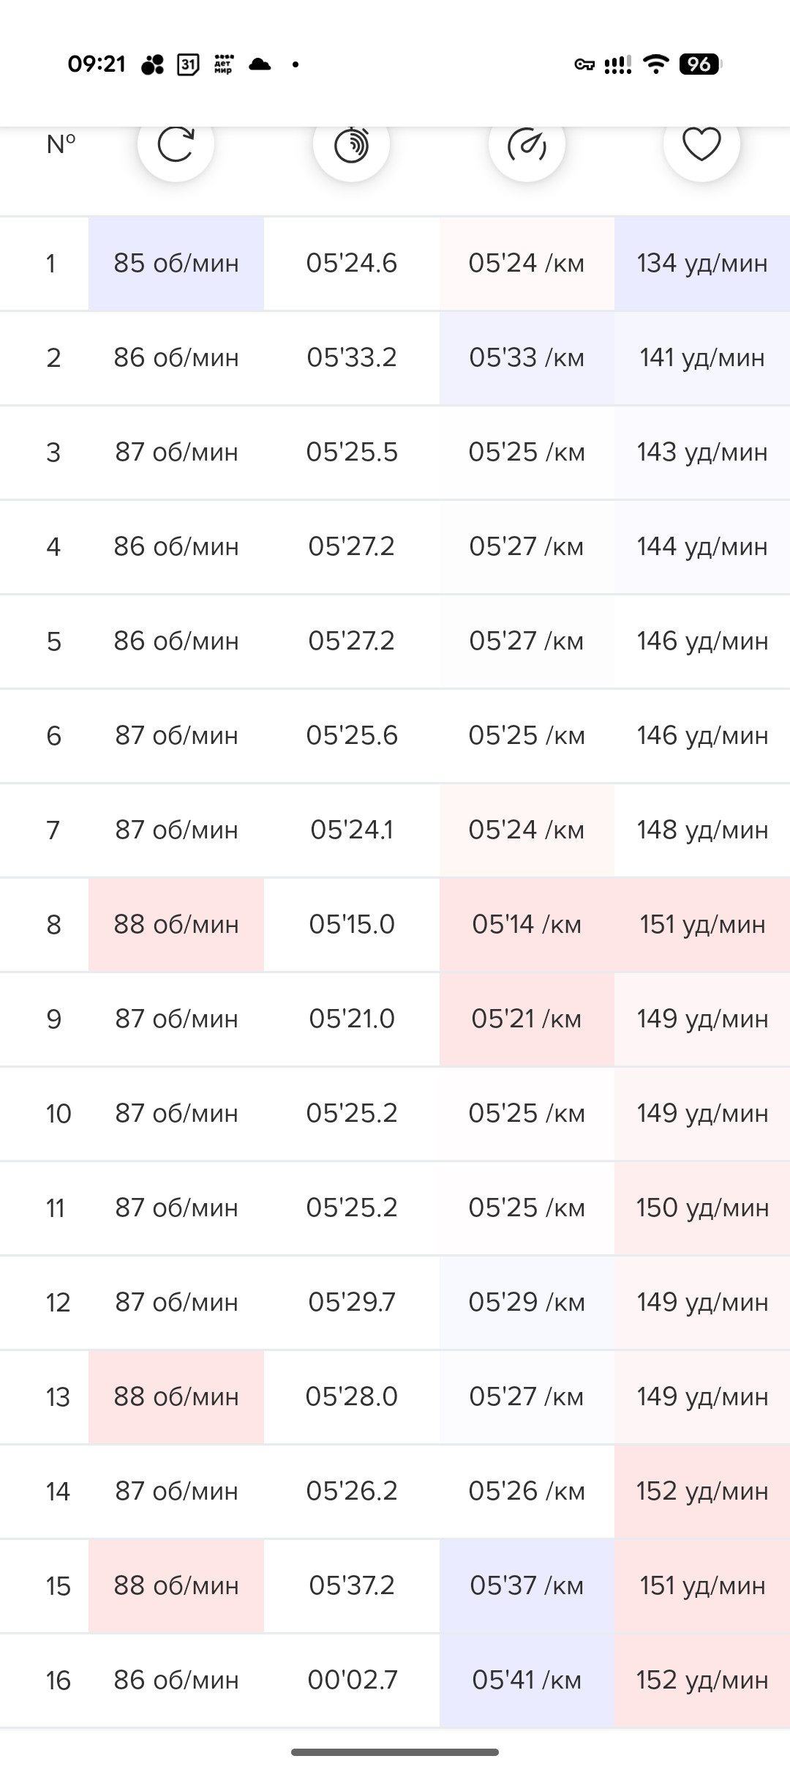Tap the № column header
Image resolution: width=790 pixels, height=1775 pixels.
(61, 144)
